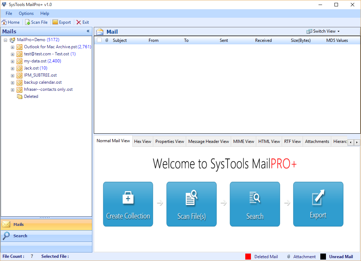Expand the Outlook for Mac Archive.pst node
Image resolution: width=361 pixels, height=261 pixels.
[13, 47]
